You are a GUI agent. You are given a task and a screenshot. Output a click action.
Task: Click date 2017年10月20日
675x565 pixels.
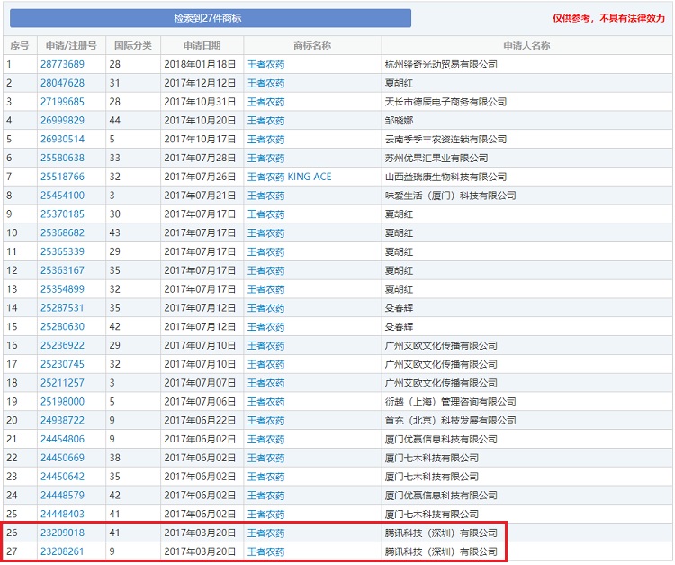(x=200, y=120)
